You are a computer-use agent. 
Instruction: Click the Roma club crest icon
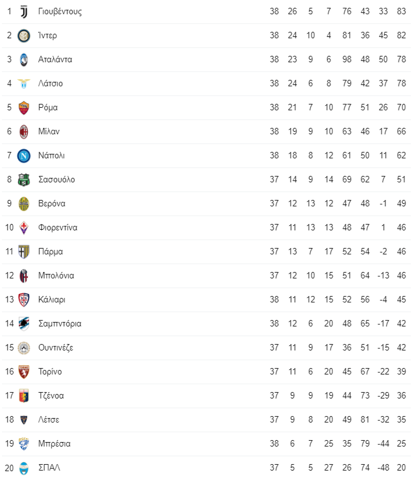click(x=24, y=108)
